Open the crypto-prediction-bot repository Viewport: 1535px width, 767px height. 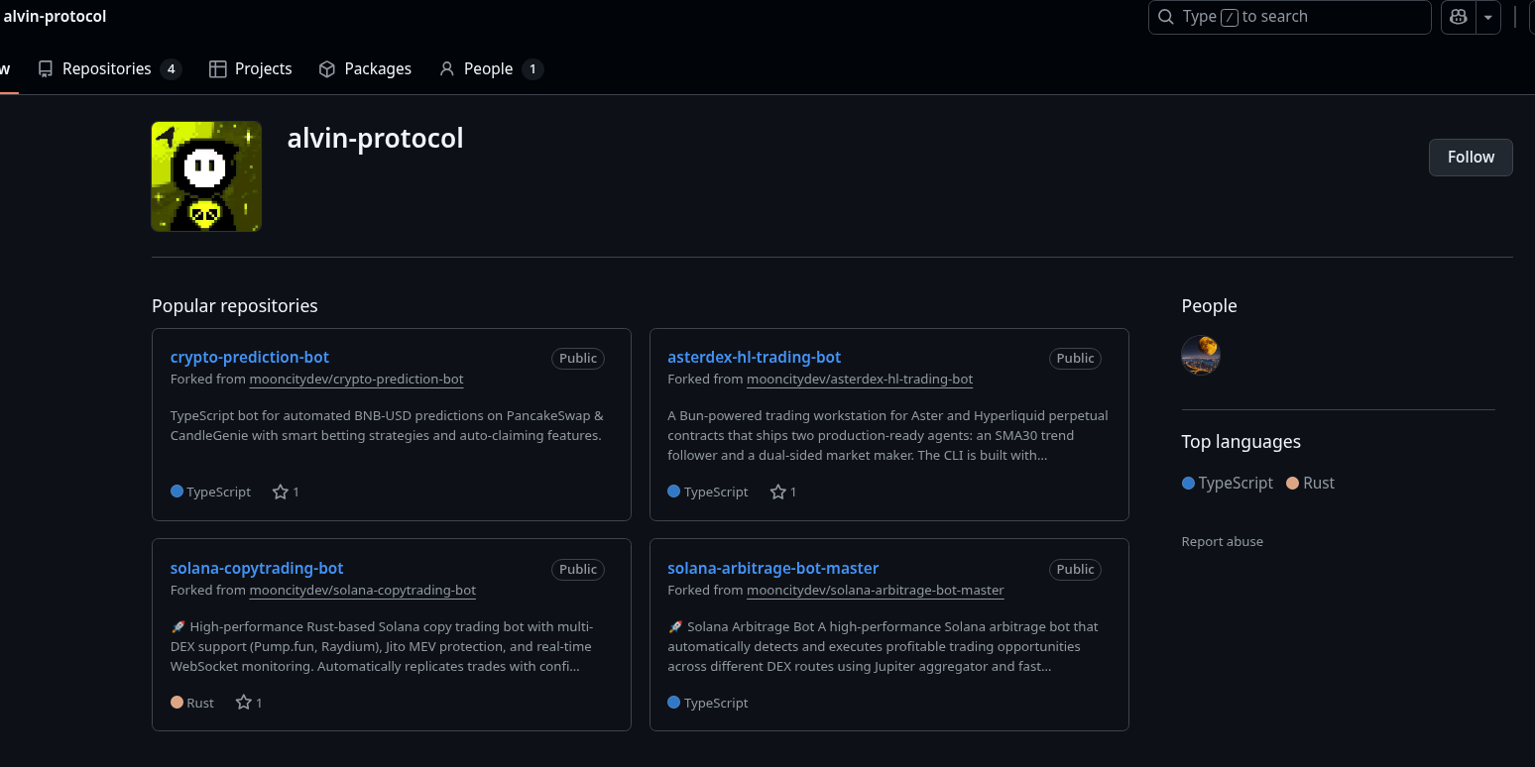click(x=249, y=357)
